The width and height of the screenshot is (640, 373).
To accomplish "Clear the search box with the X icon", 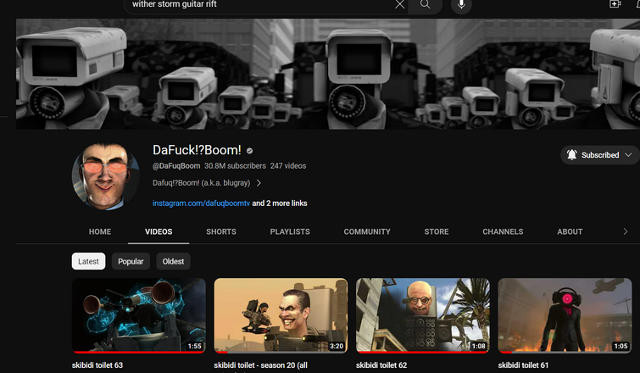I will [x=399, y=4].
